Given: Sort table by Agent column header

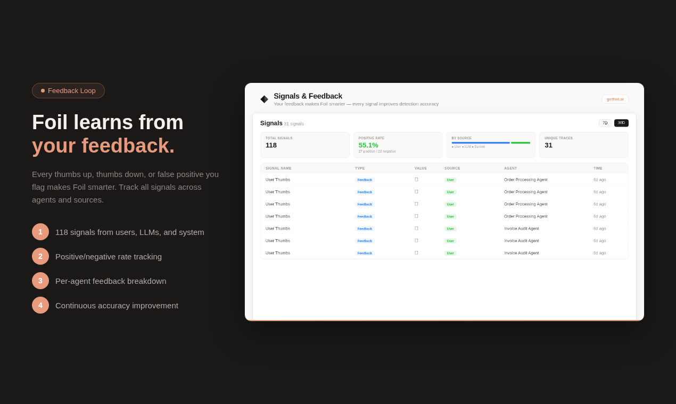Looking at the screenshot, I should (510, 168).
